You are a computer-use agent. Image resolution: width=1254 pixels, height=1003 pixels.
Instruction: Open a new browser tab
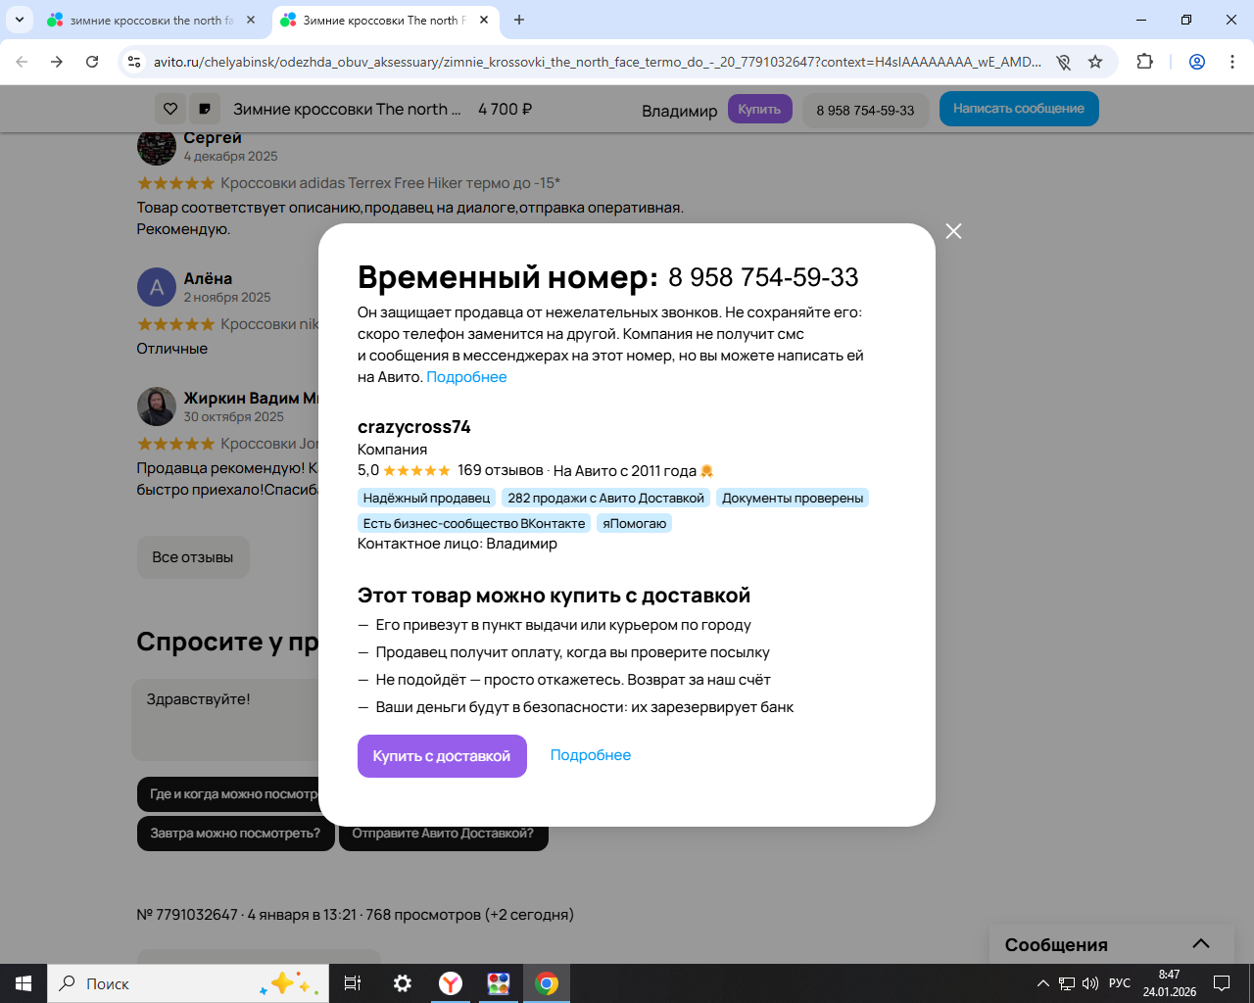[519, 20]
